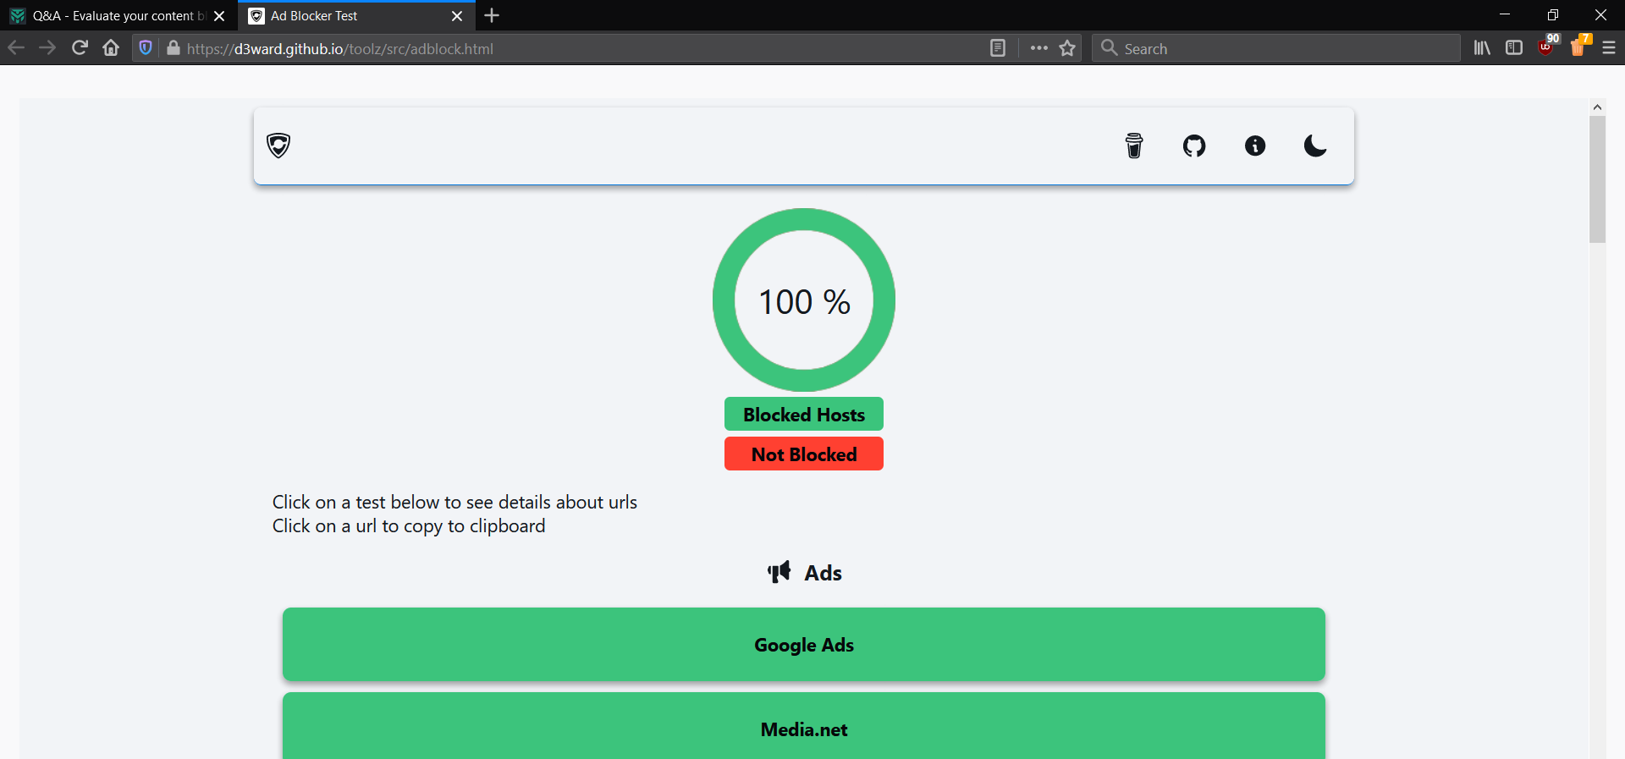1625x759 pixels.
Task: Show sidebars via the toolbar icon
Action: click(1514, 48)
